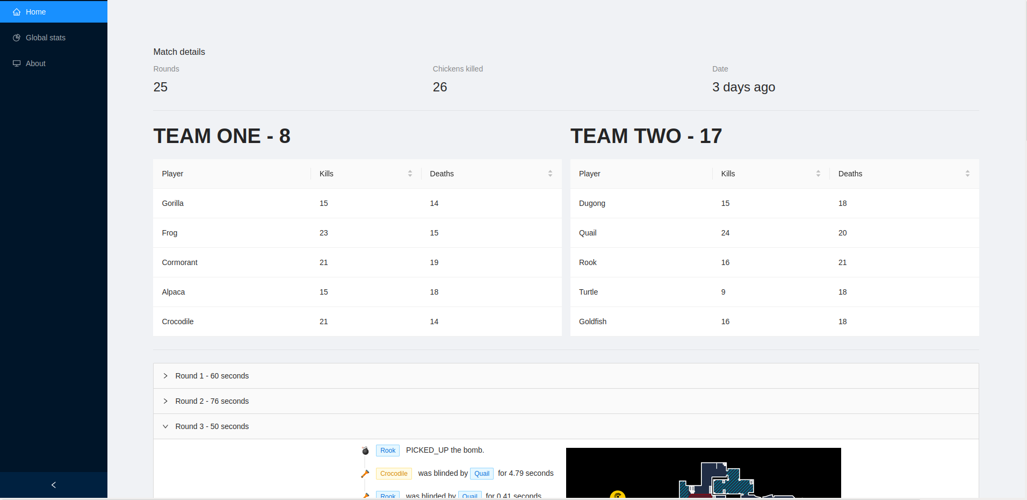Open the Home menu item
The image size is (1027, 500).
(x=54, y=12)
